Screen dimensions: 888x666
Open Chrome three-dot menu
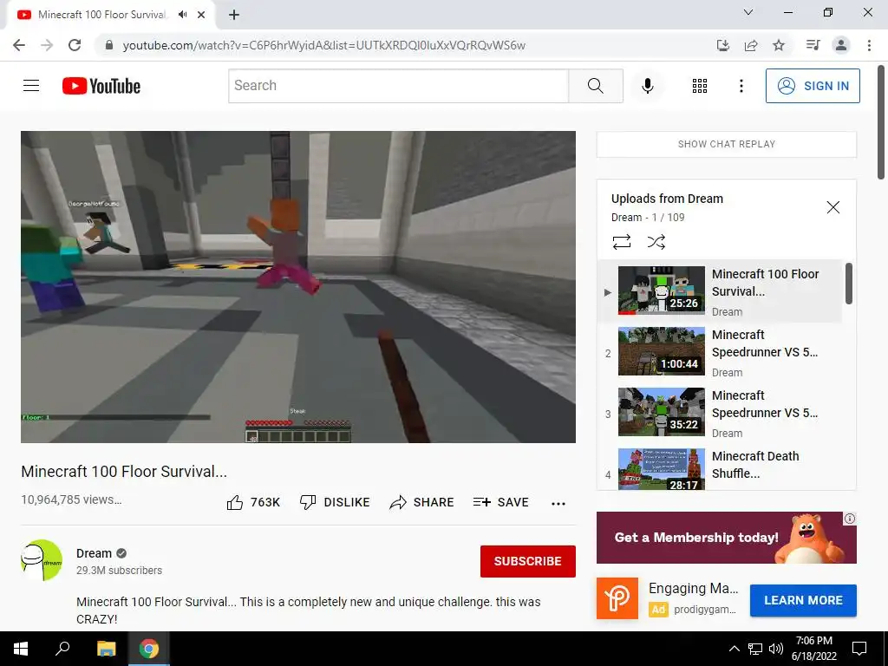tap(869, 45)
